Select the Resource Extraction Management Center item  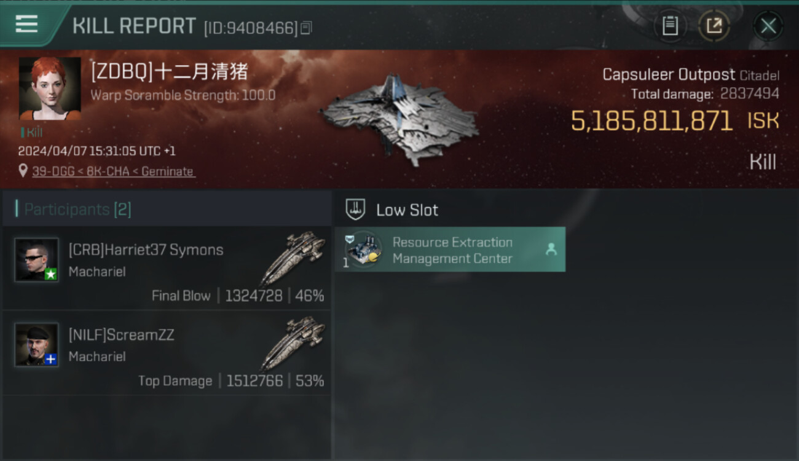tap(450, 250)
